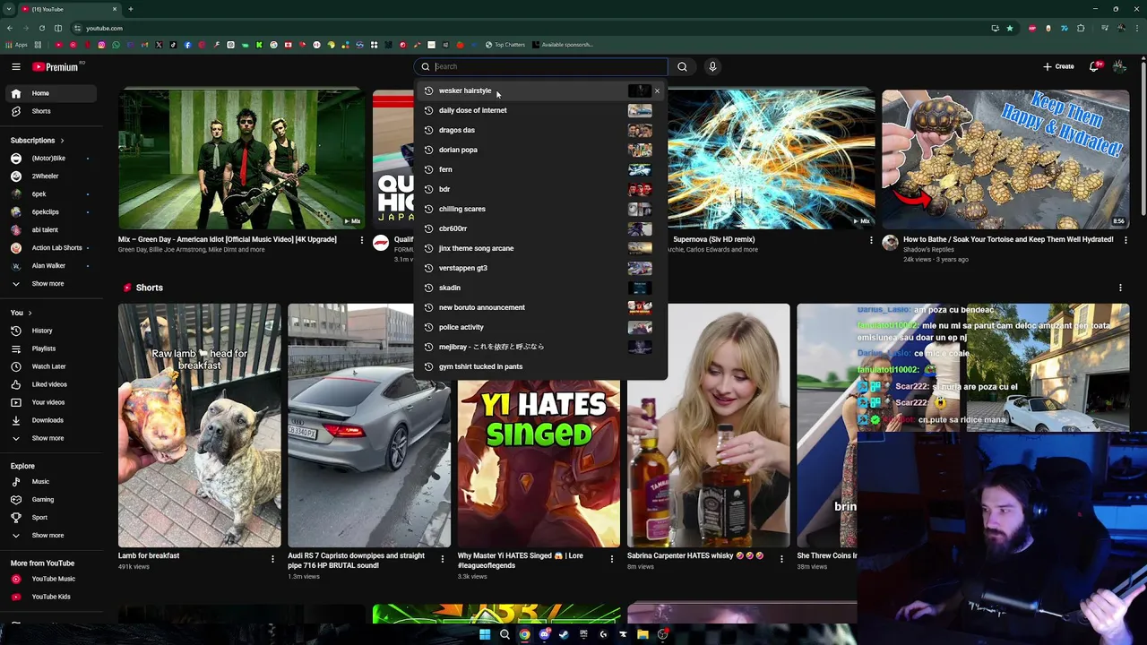
Task: Open options for Green Day mix video
Action: pos(362,240)
